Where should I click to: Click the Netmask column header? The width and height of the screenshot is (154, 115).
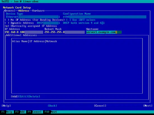pos(52,41)
